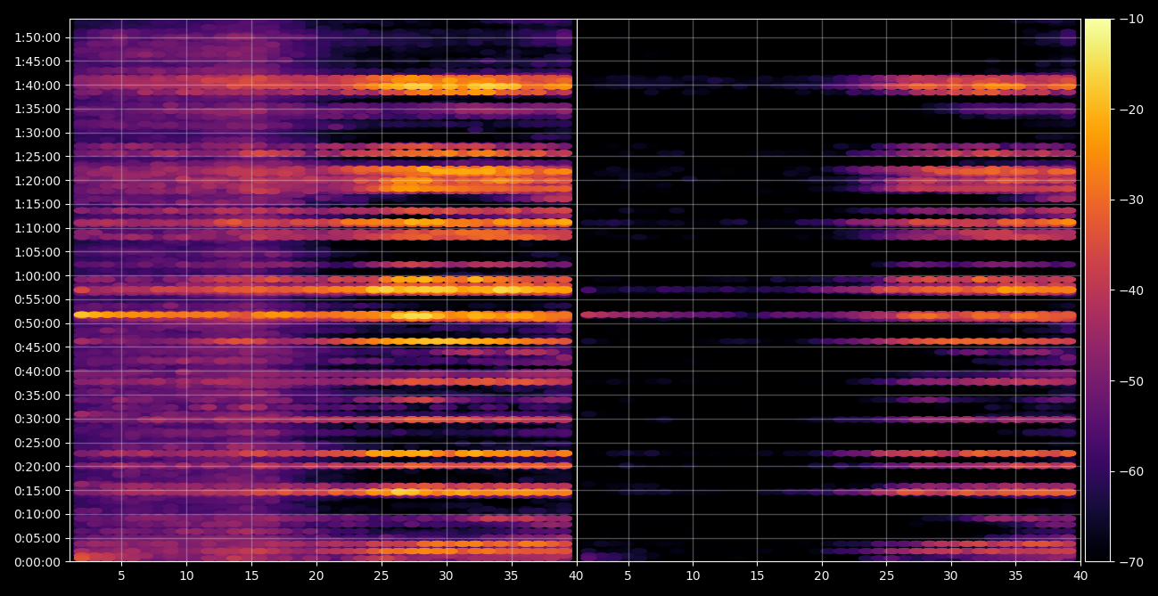The width and height of the screenshot is (1158, 596).
Task: Click the 1:50:00 y-axis tick label
Action: [37, 37]
